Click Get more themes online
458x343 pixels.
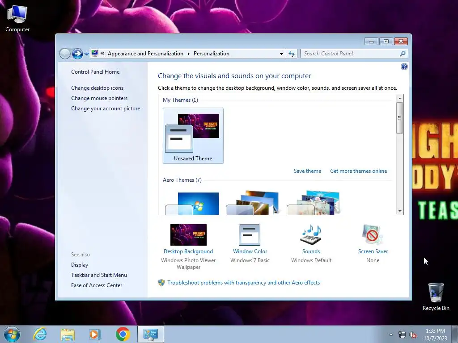[x=358, y=171]
